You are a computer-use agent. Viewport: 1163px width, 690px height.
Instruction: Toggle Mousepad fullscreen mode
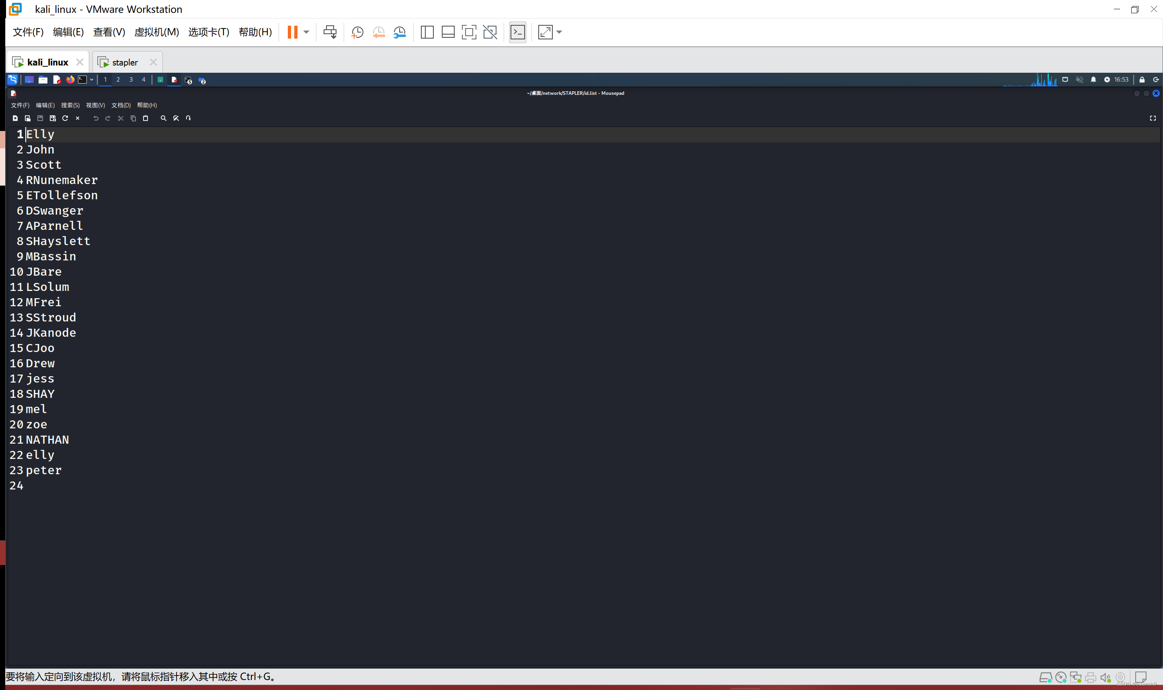(x=1153, y=118)
